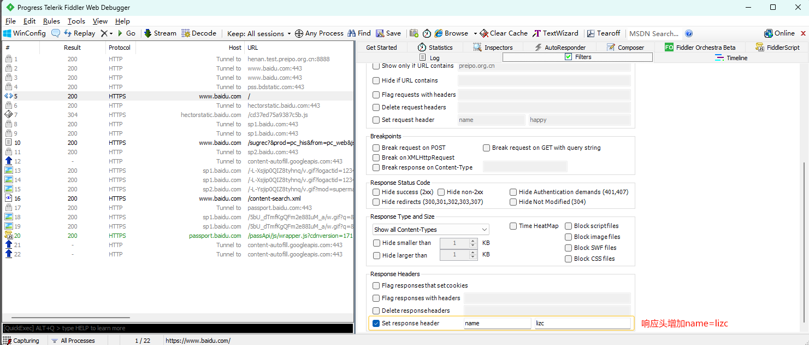The image size is (809, 345).
Task: Enable Break request on POST
Action: coord(376,148)
